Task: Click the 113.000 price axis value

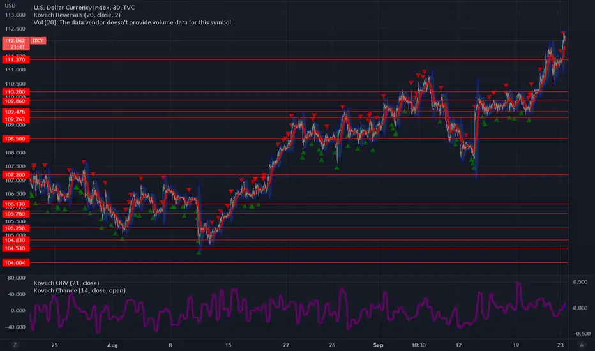Action: [x=15, y=15]
